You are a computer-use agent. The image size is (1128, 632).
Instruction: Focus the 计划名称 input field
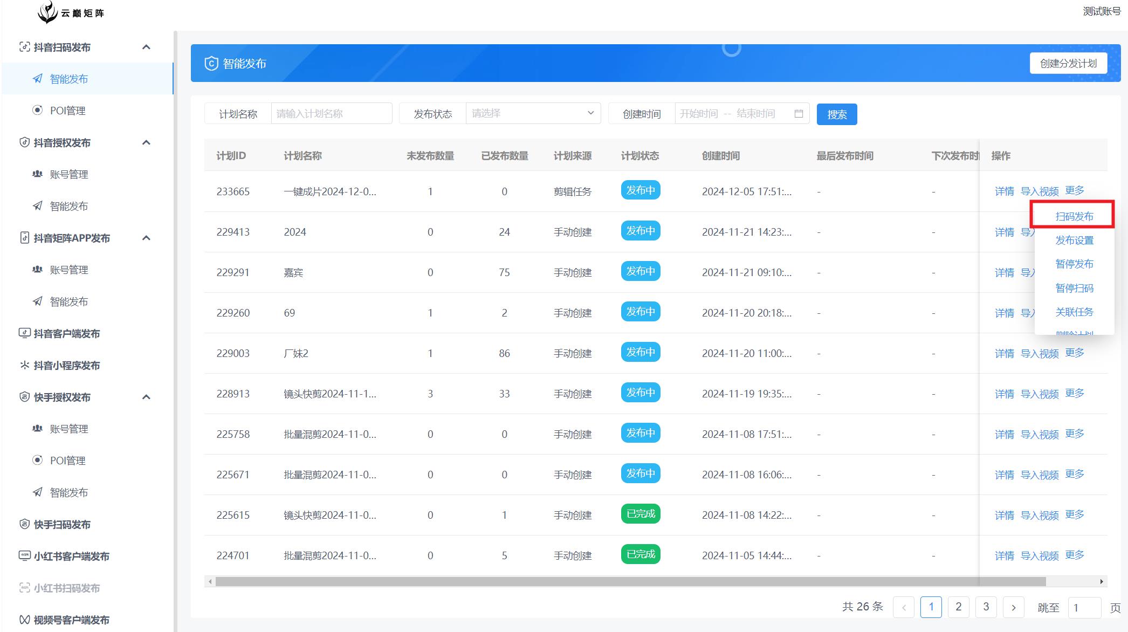tap(331, 113)
